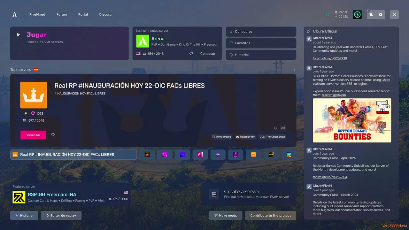Click avatar on Community Pulse March 2024 post
The image size is (409, 230).
[x=309, y=187]
